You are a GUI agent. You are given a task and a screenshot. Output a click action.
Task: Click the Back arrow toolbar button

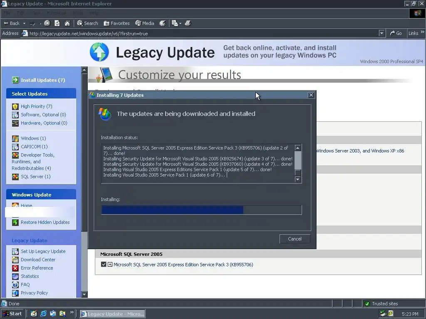12,23
